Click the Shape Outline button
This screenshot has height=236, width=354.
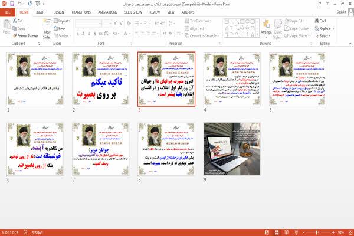point(297,28)
